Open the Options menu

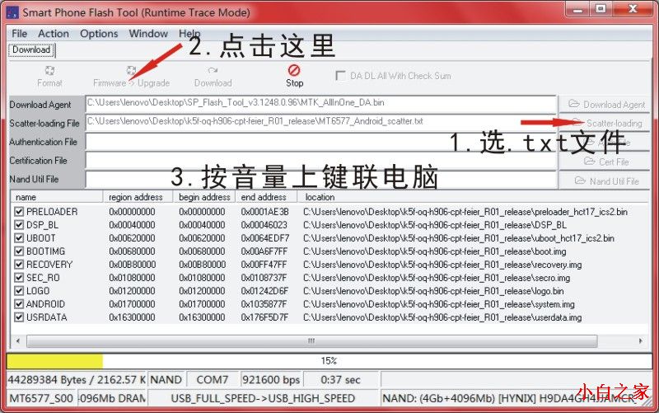pyautogui.click(x=99, y=33)
